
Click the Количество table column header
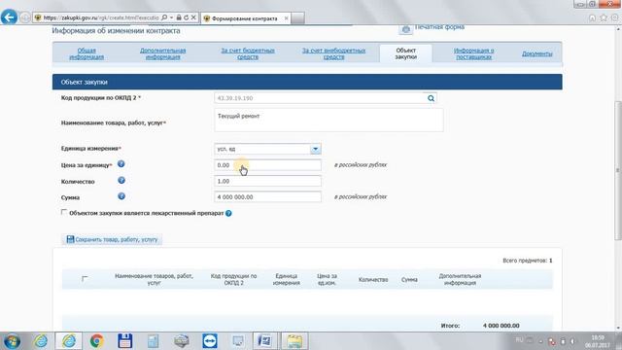[373, 280]
